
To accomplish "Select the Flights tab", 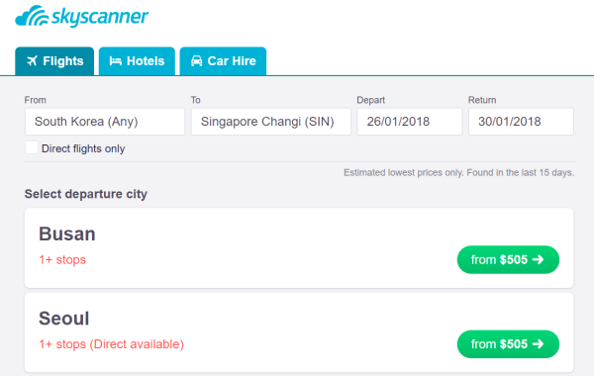I will click(x=54, y=61).
